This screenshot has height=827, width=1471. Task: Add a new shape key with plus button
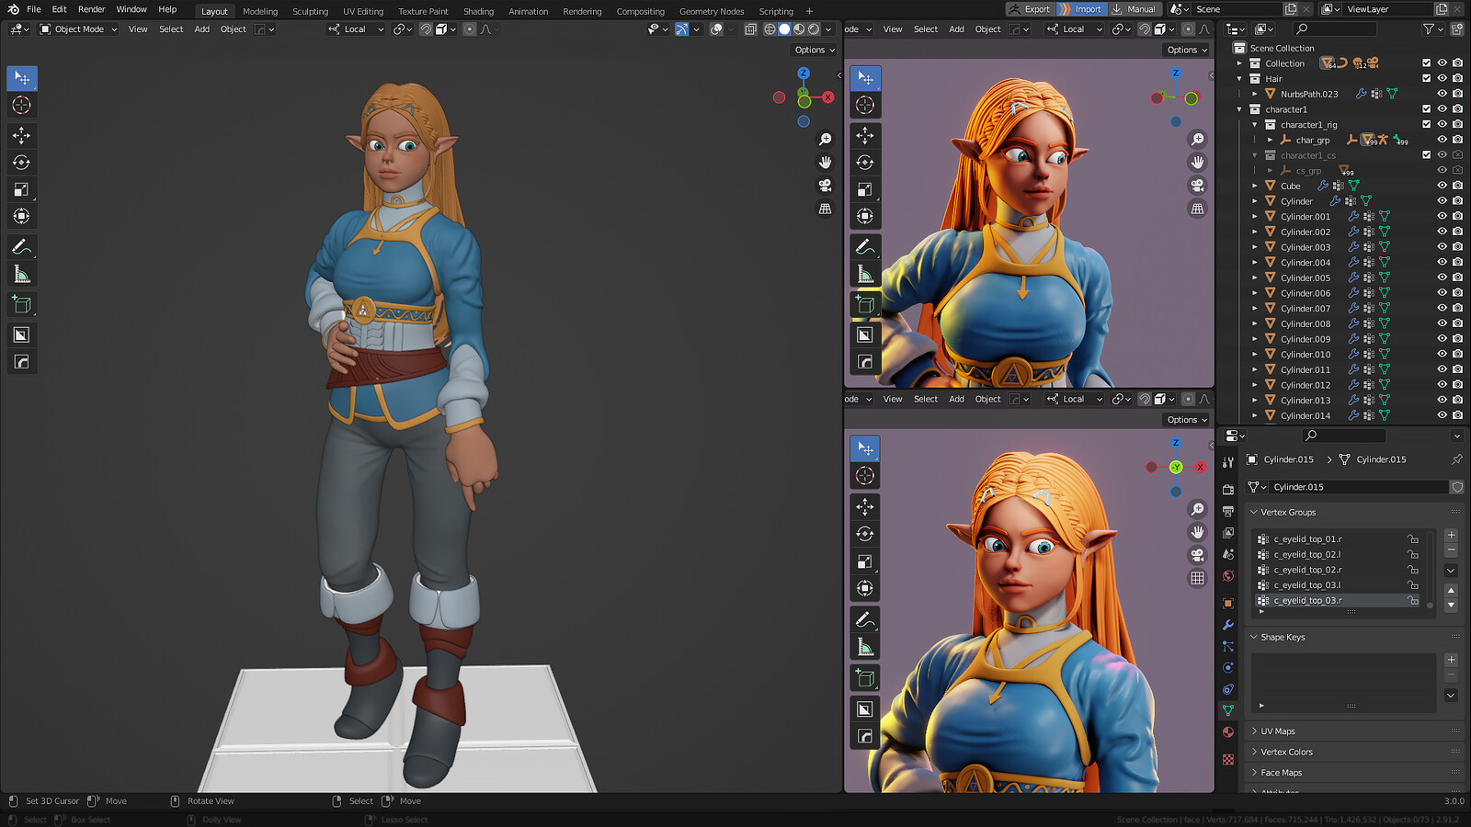[x=1451, y=660]
